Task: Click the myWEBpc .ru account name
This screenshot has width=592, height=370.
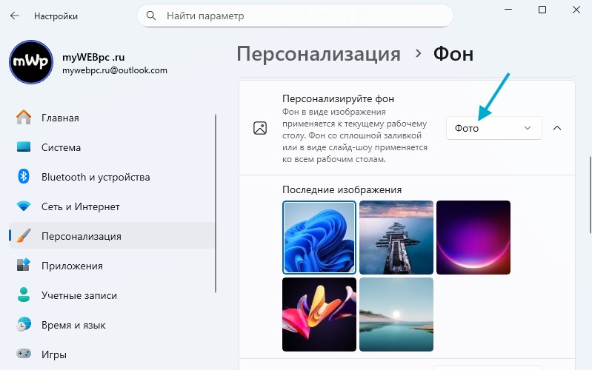Action: [x=93, y=57]
